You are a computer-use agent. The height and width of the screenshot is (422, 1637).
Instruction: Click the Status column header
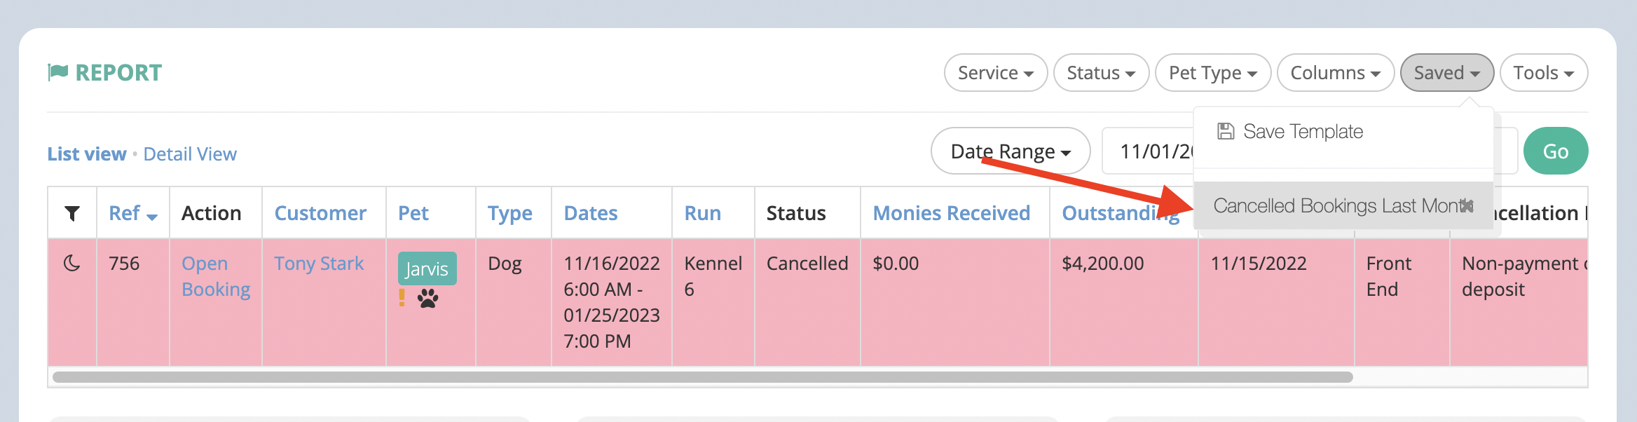point(796,213)
